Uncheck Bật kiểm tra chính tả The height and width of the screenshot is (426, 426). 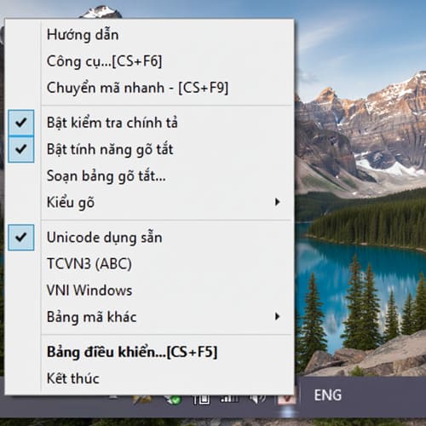coord(150,123)
